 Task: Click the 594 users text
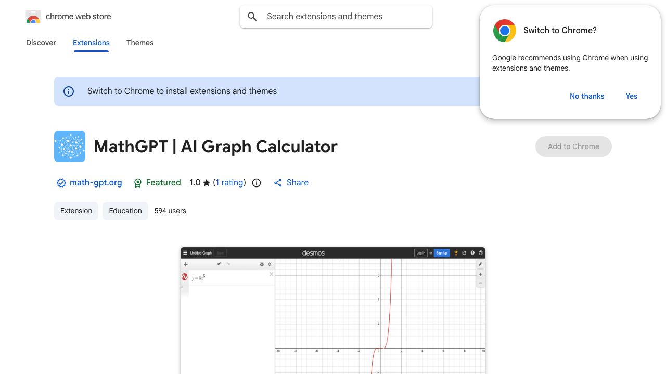(170, 211)
